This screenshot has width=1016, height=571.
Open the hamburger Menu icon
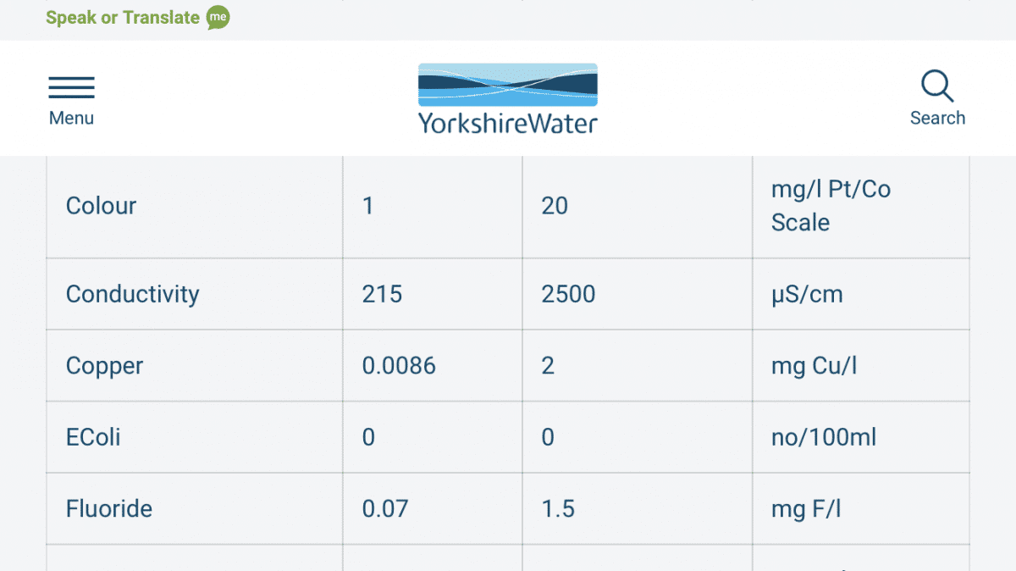pos(71,87)
